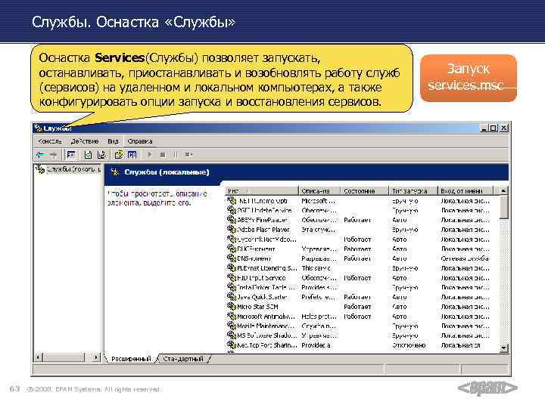Click the Back arrow in the toolbar
Screen dimensions: 545x408
coord(40,155)
